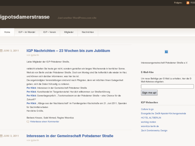Open the Zech Dombrowsky Design link
The height and width of the screenshot is (146, 195).
coord(154,130)
